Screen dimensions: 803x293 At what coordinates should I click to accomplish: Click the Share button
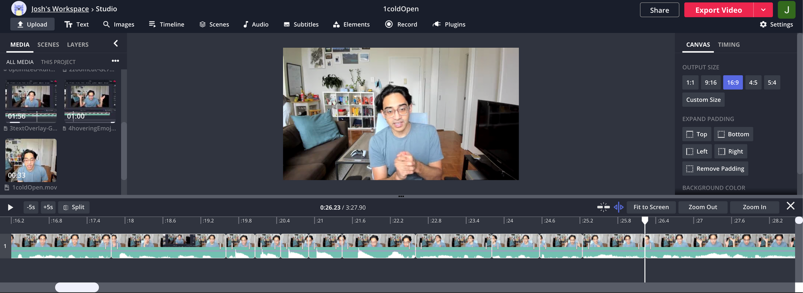659,10
